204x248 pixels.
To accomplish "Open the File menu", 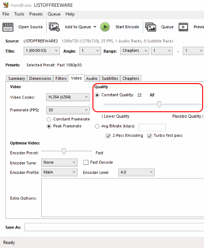I will coord(6,14).
